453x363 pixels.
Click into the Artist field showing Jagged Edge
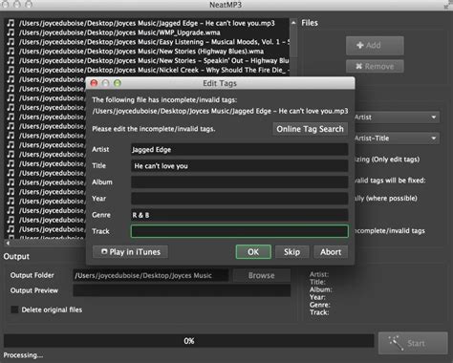point(240,149)
